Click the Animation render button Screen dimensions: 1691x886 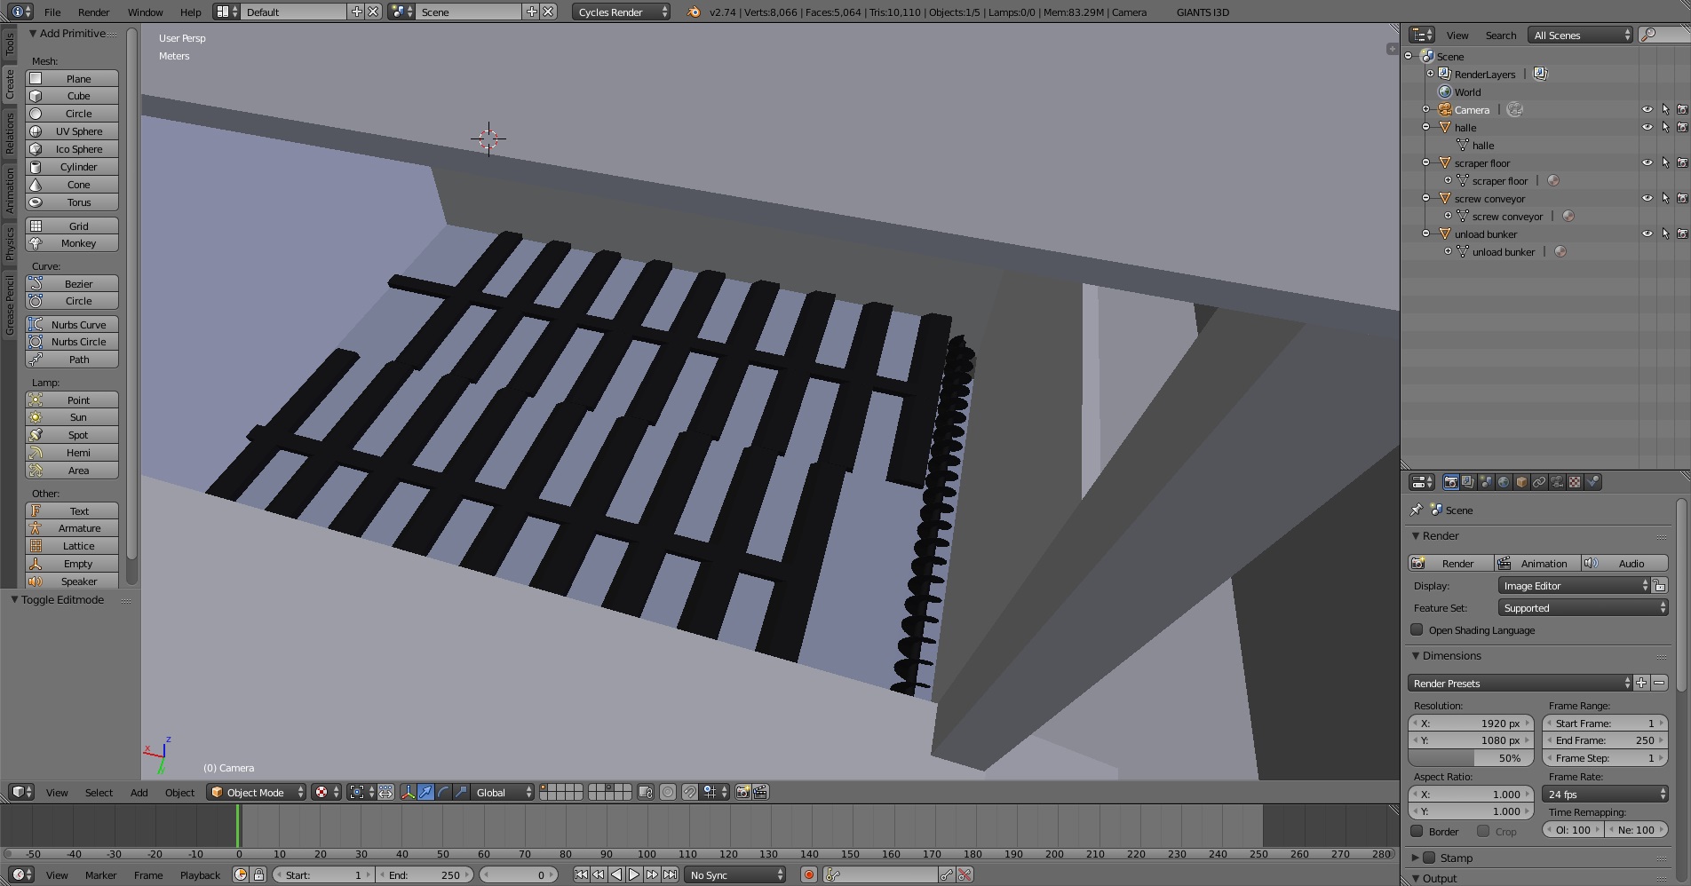1536,564
